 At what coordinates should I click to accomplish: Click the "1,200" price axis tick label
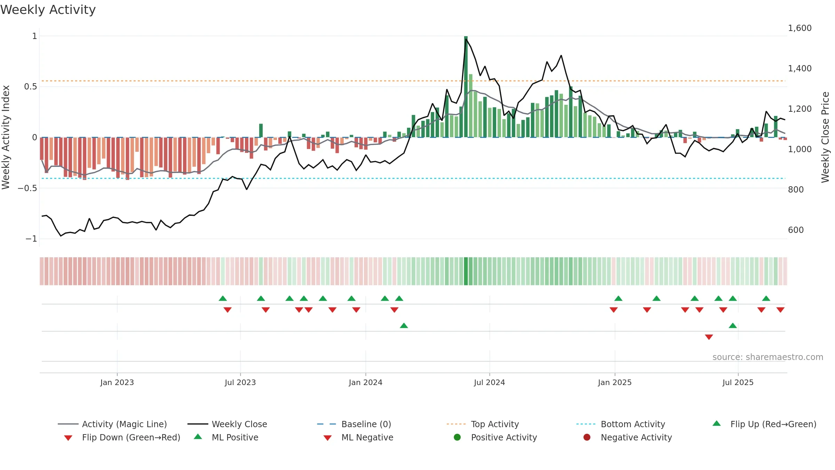point(800,109)
